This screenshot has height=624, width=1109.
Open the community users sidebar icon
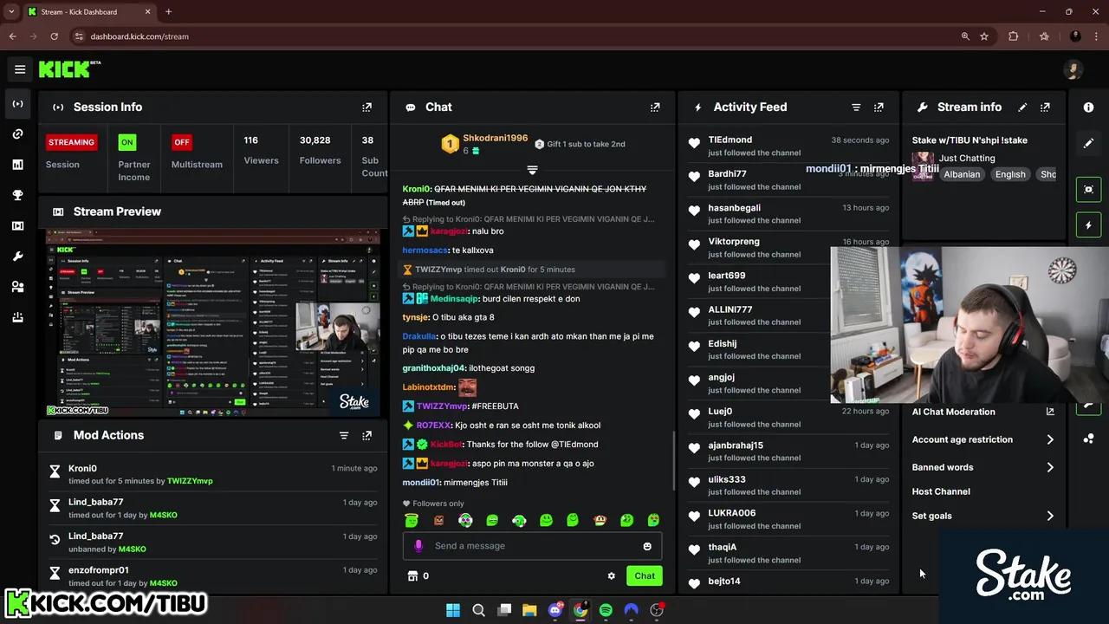coord(17,287)
